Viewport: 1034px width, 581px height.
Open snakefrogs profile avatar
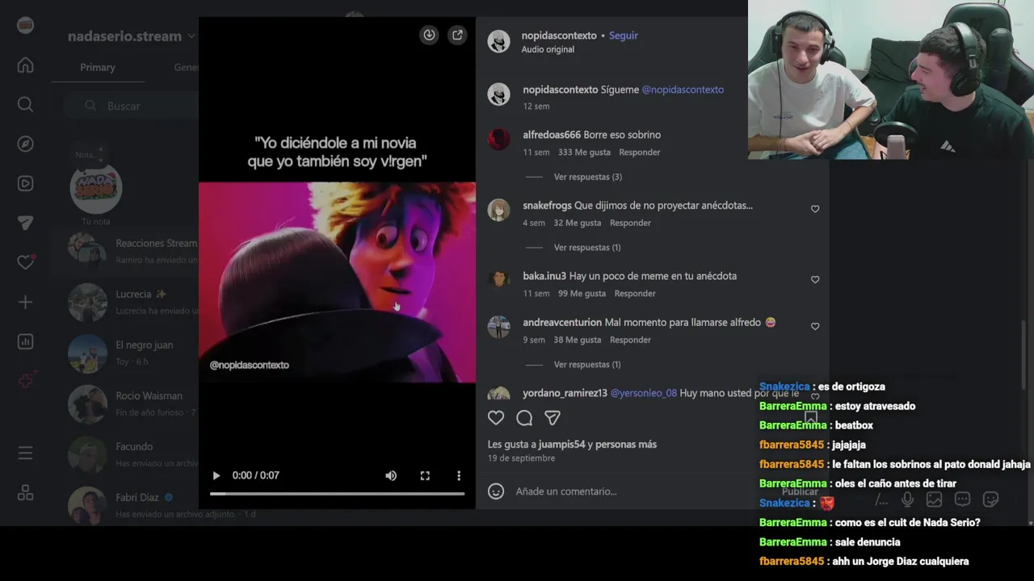click(499, 210)
